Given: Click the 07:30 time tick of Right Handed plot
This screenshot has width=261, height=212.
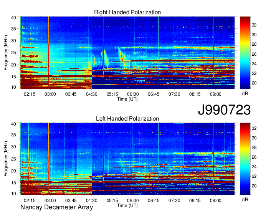Looking at the screenshot, I should (x=174, y=94).
